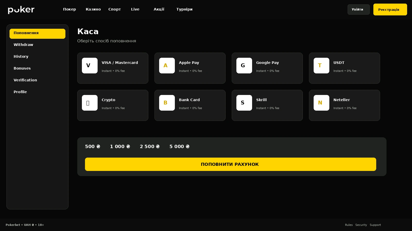
Task: Click the Neteller card title
Action: [342, 100]
